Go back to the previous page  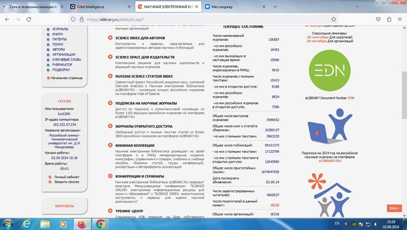tap(7, 19)
